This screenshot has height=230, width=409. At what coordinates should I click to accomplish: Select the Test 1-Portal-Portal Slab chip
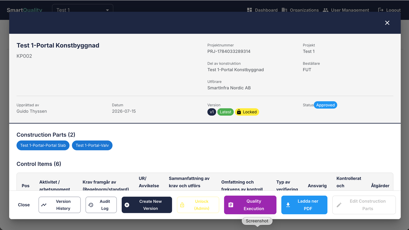pos(43,145)
